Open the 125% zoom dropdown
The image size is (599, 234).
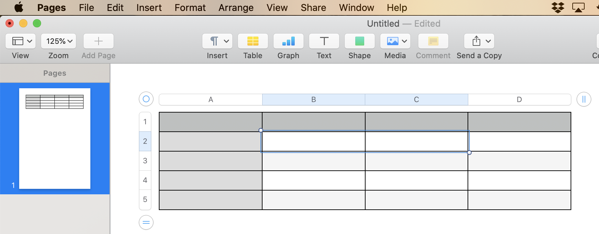59,41
